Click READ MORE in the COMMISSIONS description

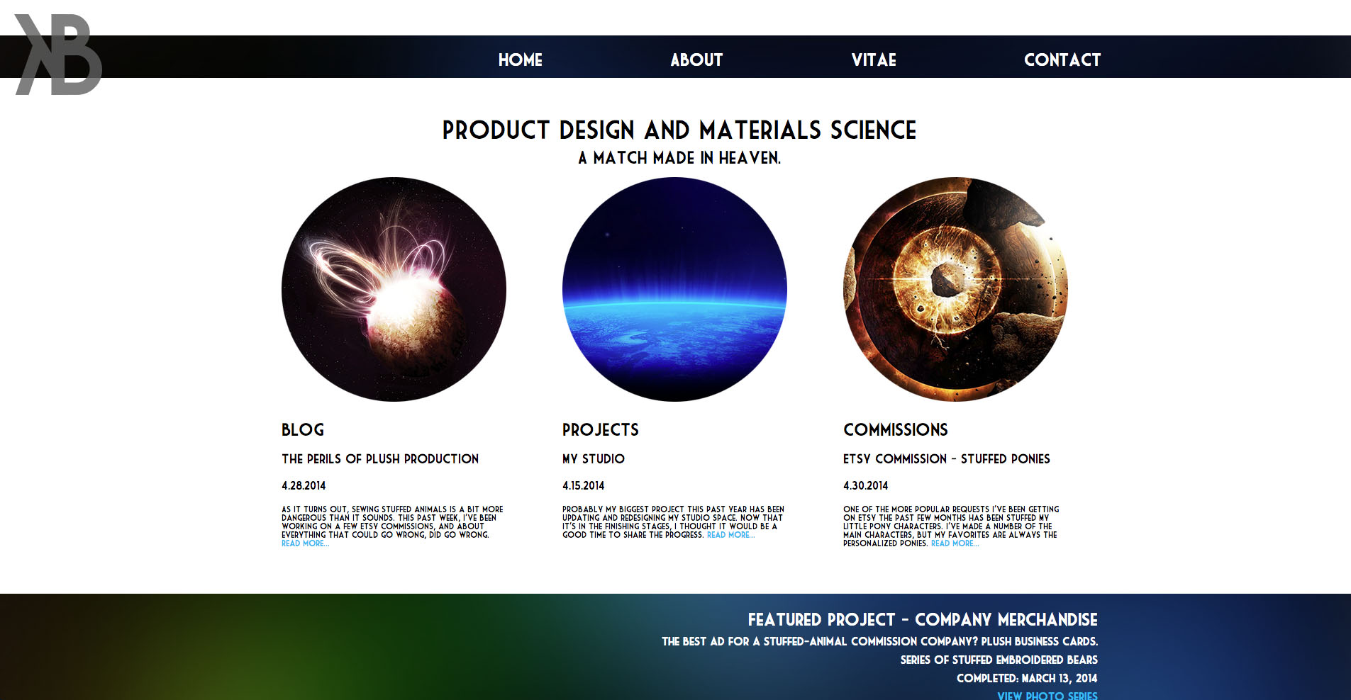coord(954,543)
